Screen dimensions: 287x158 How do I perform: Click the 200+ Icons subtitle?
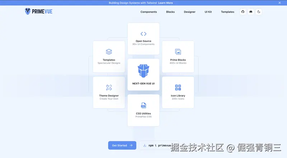pos(178,99)
